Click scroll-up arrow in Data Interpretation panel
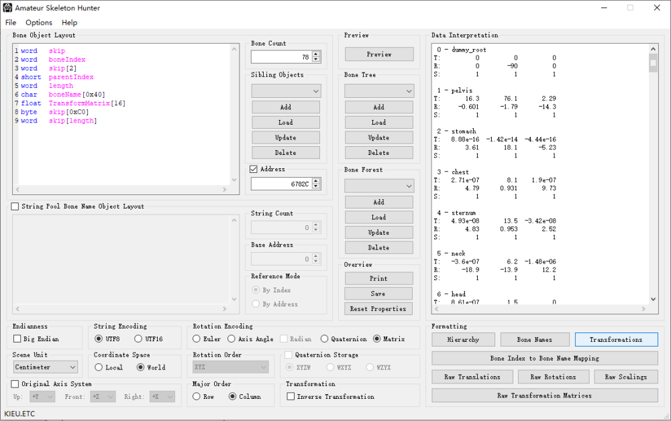The width and height of the screenshot is (671, 421). click(x=653, y=49)
